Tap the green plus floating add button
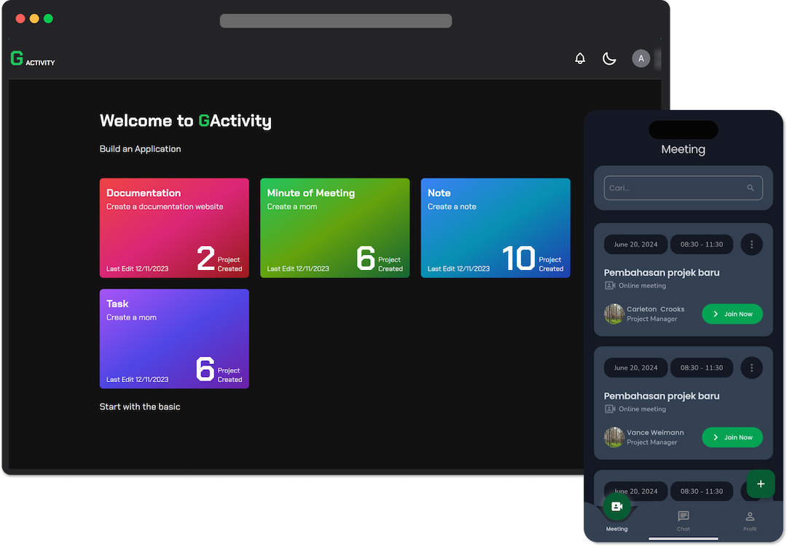This screenshot has width=787, height=546. (x=761, y=484)
